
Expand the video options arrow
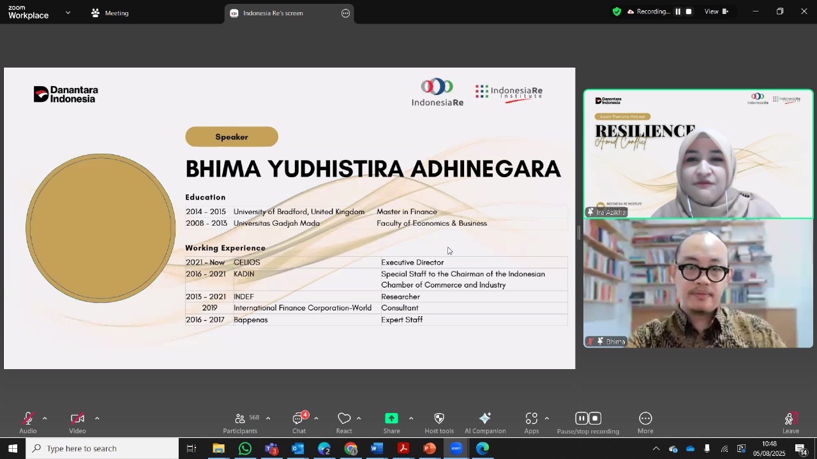(97, 419)
